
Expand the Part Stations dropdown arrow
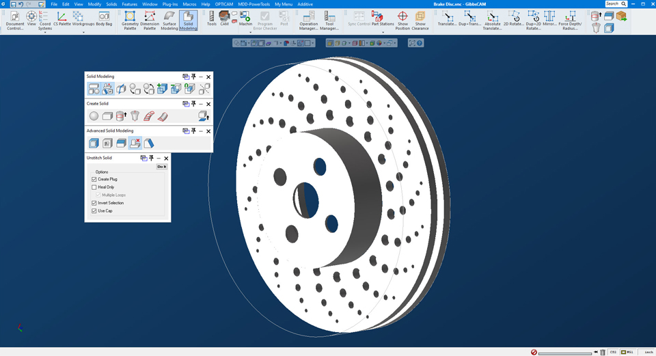coord(383,32)
